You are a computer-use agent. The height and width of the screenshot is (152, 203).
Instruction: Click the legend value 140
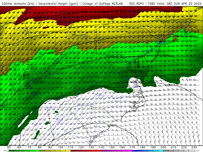pos(101,147)
